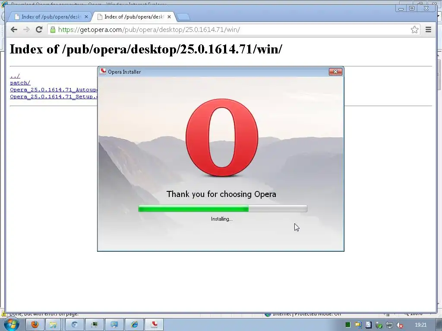
Task: Open Firefox from the taskbar
Action: tap(35, 325)
